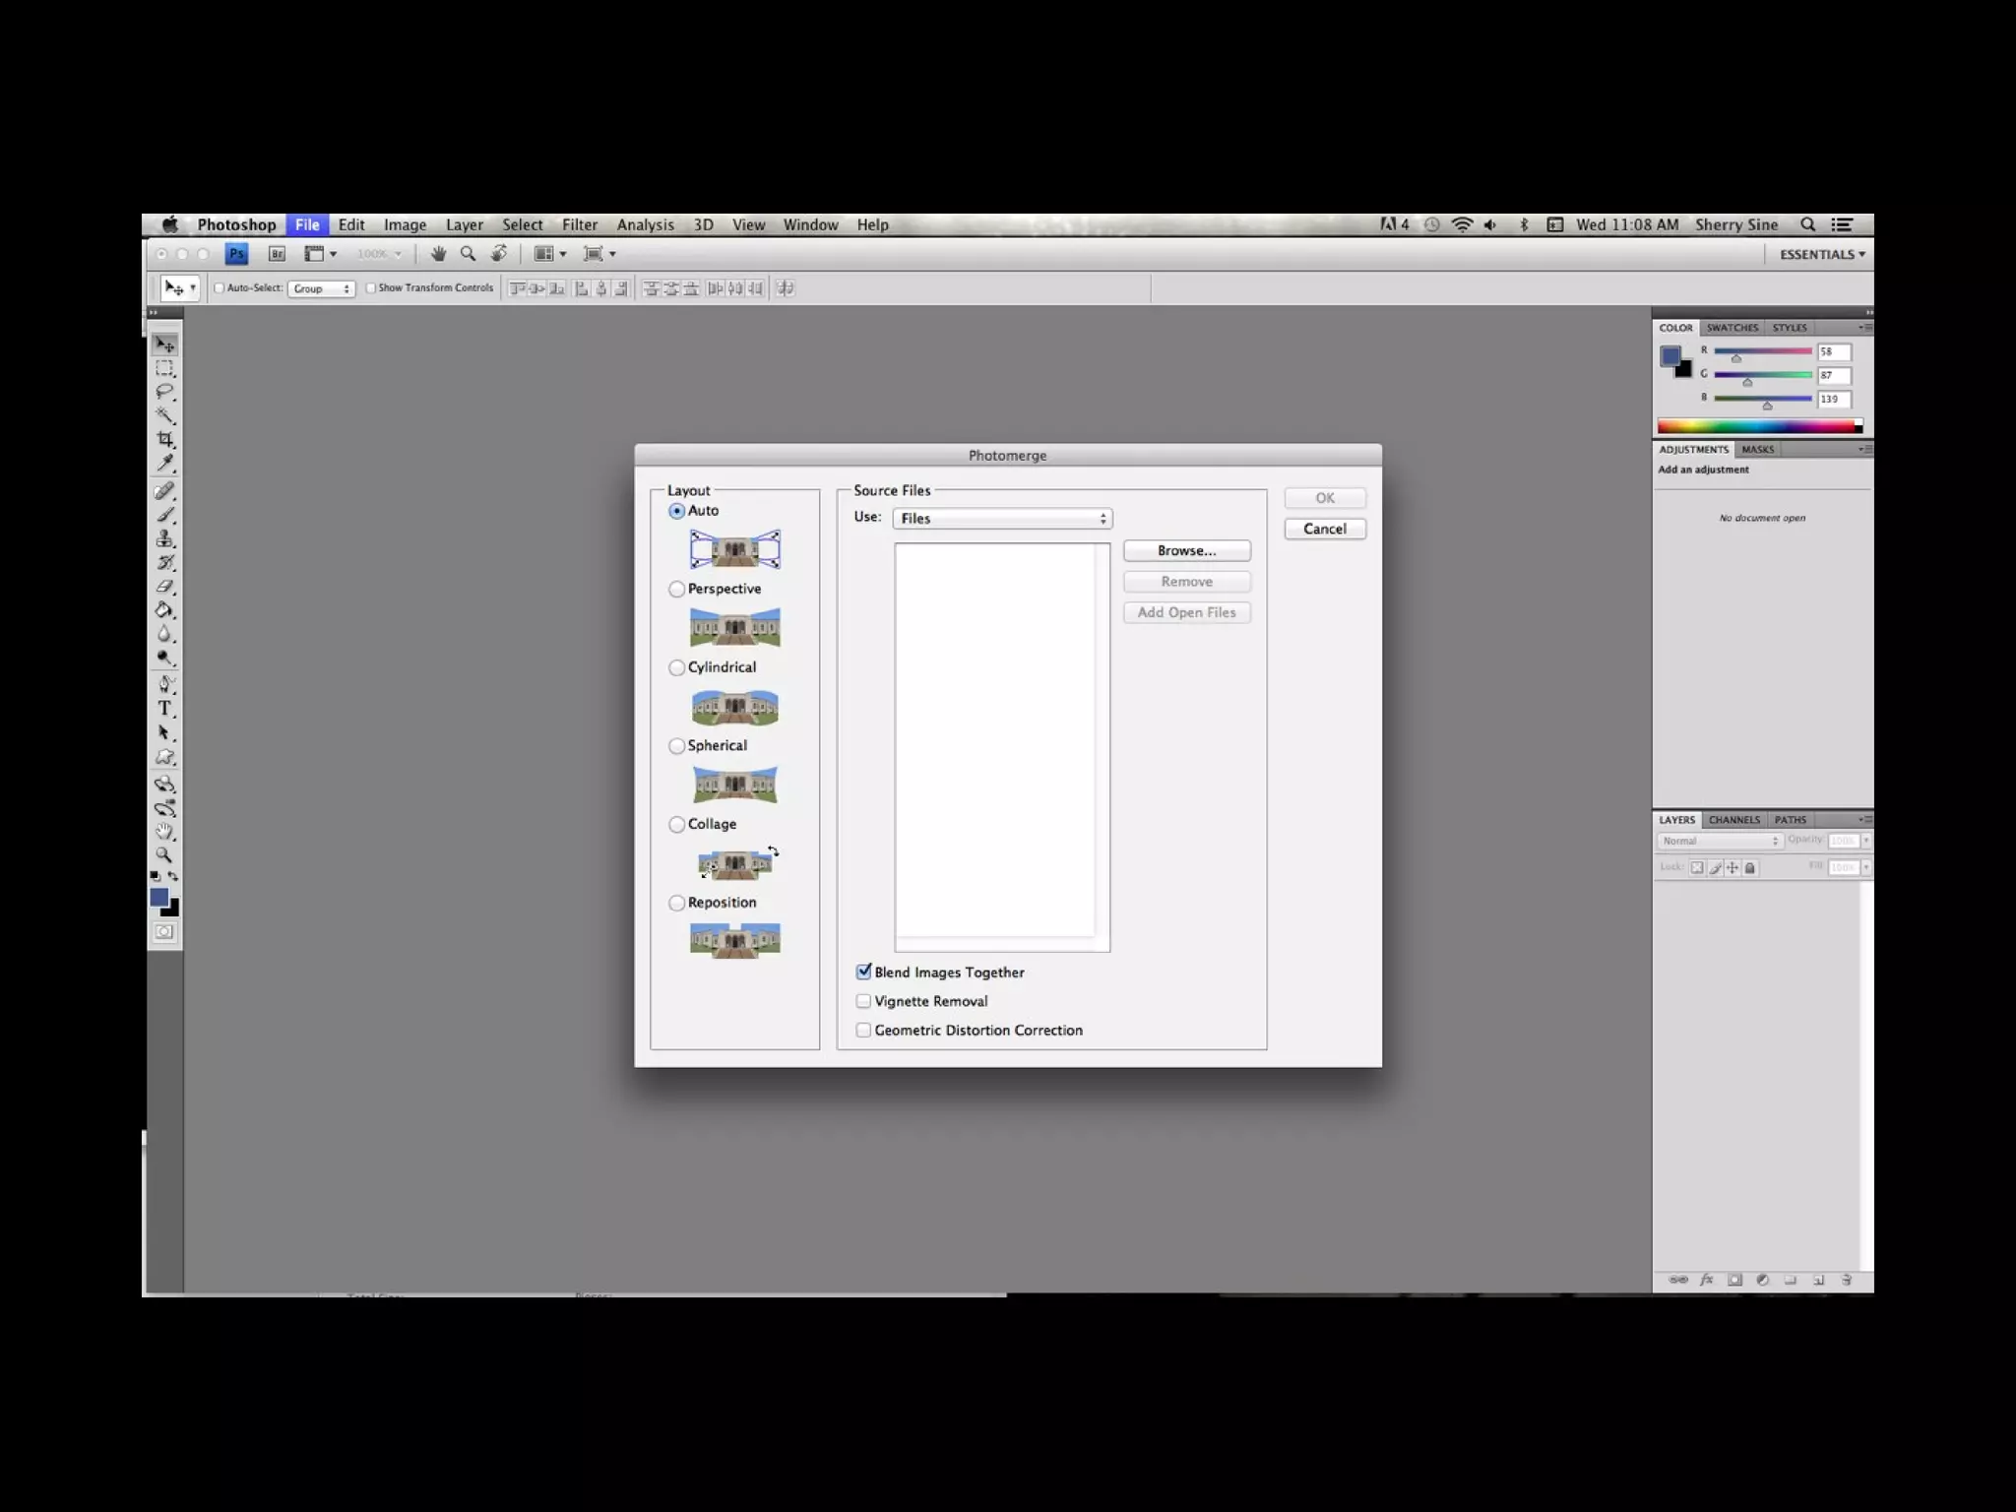The width and height of the screenshot is (2016, 1512).
Task: Launch Bridge from the Br icon
Action: [277, 254]
